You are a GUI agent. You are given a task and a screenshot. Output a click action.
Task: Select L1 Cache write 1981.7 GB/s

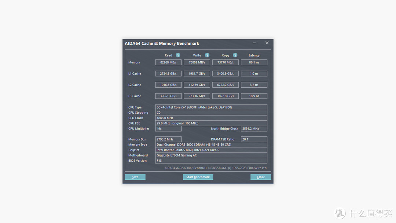(x=197, y=74)
